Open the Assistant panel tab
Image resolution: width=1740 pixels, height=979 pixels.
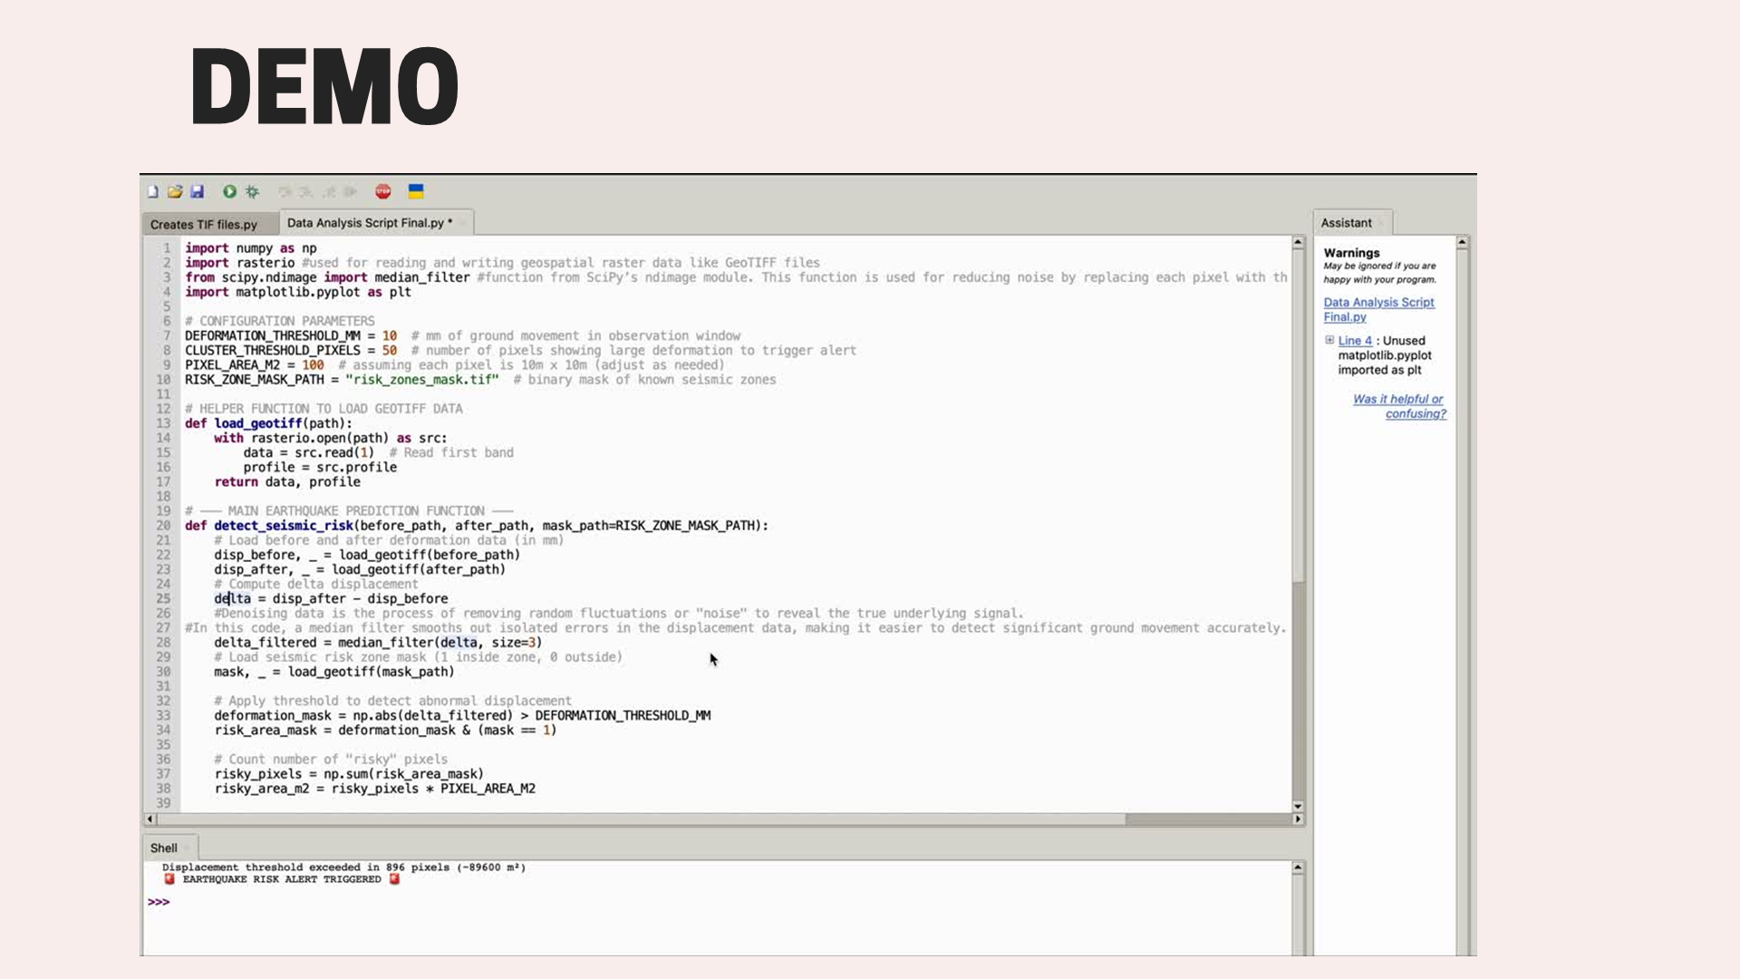click(1346, 223)
